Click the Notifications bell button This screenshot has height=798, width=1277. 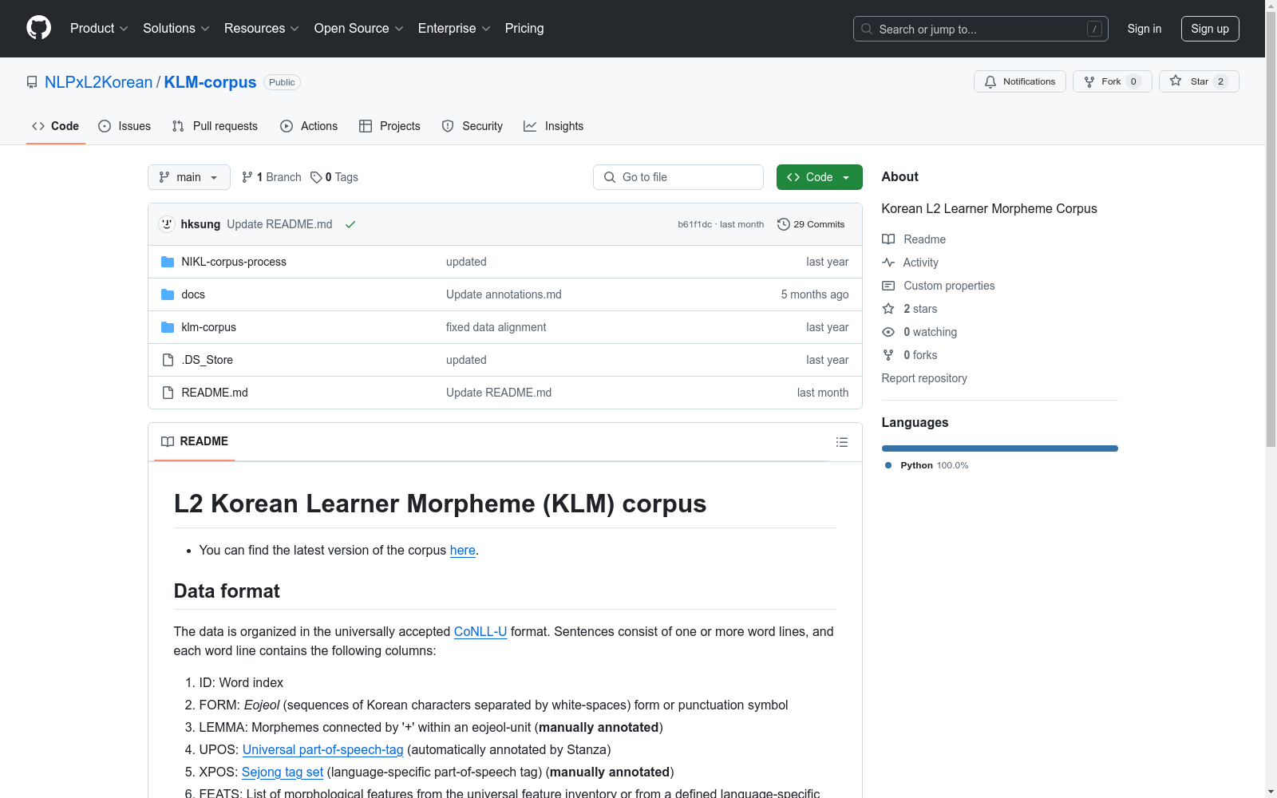[x=1020, y=81]
